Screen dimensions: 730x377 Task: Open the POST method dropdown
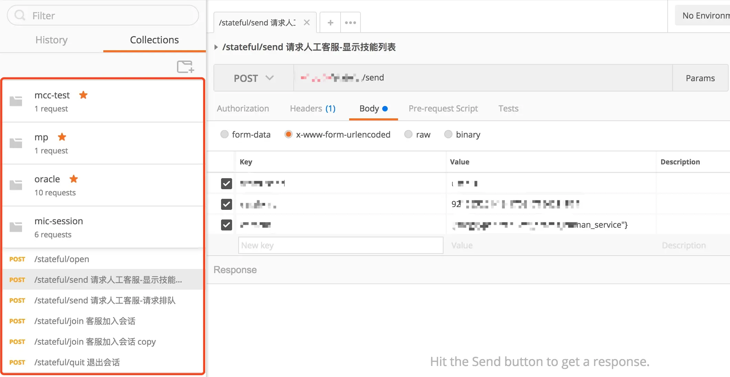253,78
